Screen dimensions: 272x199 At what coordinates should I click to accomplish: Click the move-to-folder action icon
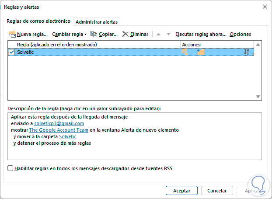[201, 52]
